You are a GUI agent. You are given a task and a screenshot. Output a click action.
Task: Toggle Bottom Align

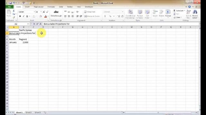[x=72, y=12]
